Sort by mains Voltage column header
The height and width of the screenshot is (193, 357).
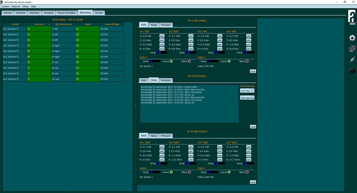tap(112, 24)
